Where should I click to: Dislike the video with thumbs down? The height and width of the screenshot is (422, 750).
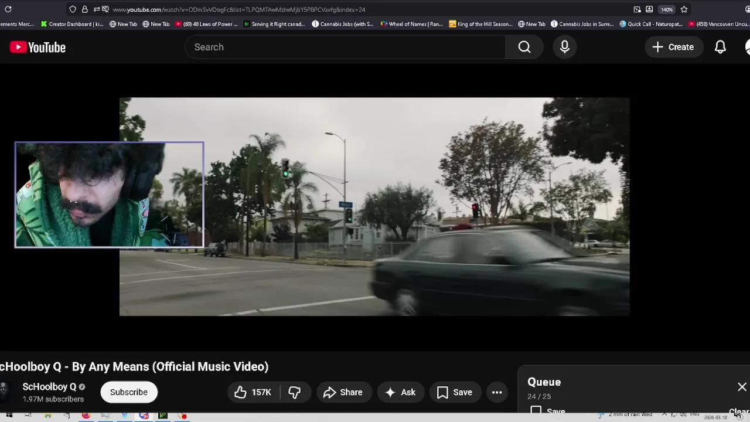coord(295,392)
